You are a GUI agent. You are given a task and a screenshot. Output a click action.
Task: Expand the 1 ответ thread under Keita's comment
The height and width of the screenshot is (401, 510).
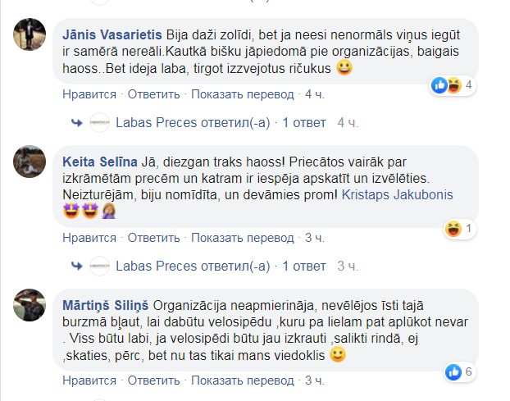(x=304, y=266)
